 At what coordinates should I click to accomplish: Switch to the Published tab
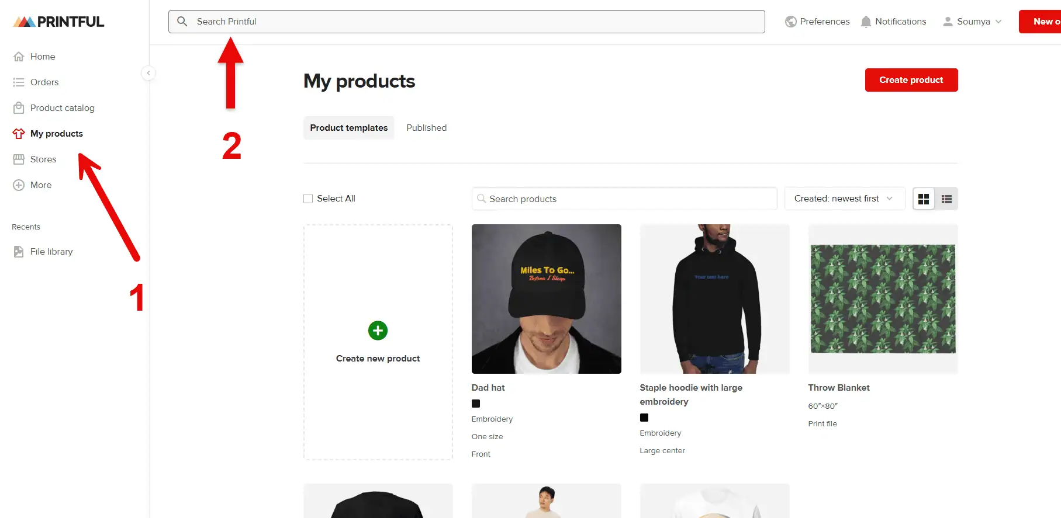426,128
